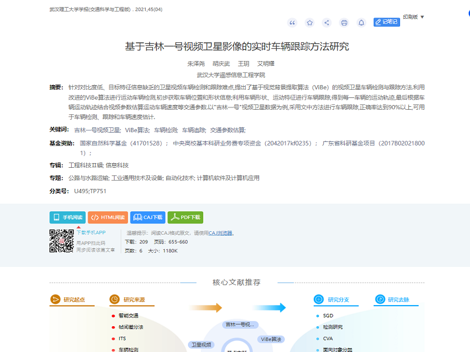Expand the 印刷版 dropdown

pyautogui.click(x=413, y=17)
